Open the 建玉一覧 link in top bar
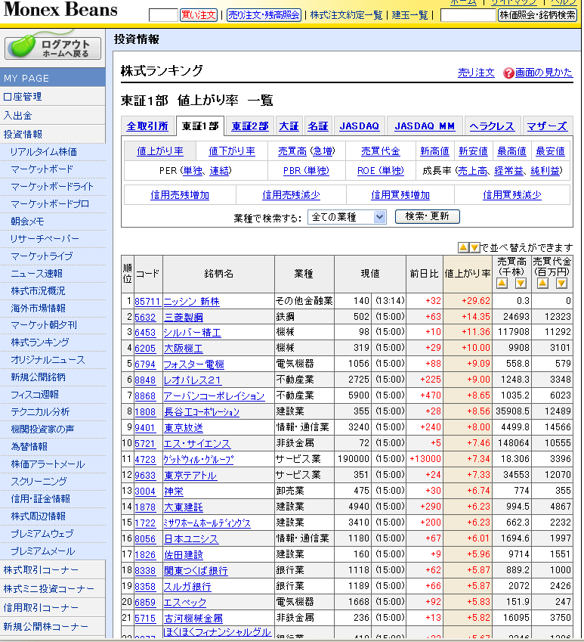The width and height of the screenshot is (584, 642). pos(409,15)
